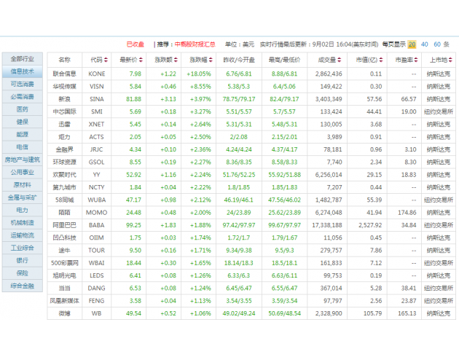Click ticker code XNET
The height and width of the screenshot is (357, 459).
pos(97,124)
